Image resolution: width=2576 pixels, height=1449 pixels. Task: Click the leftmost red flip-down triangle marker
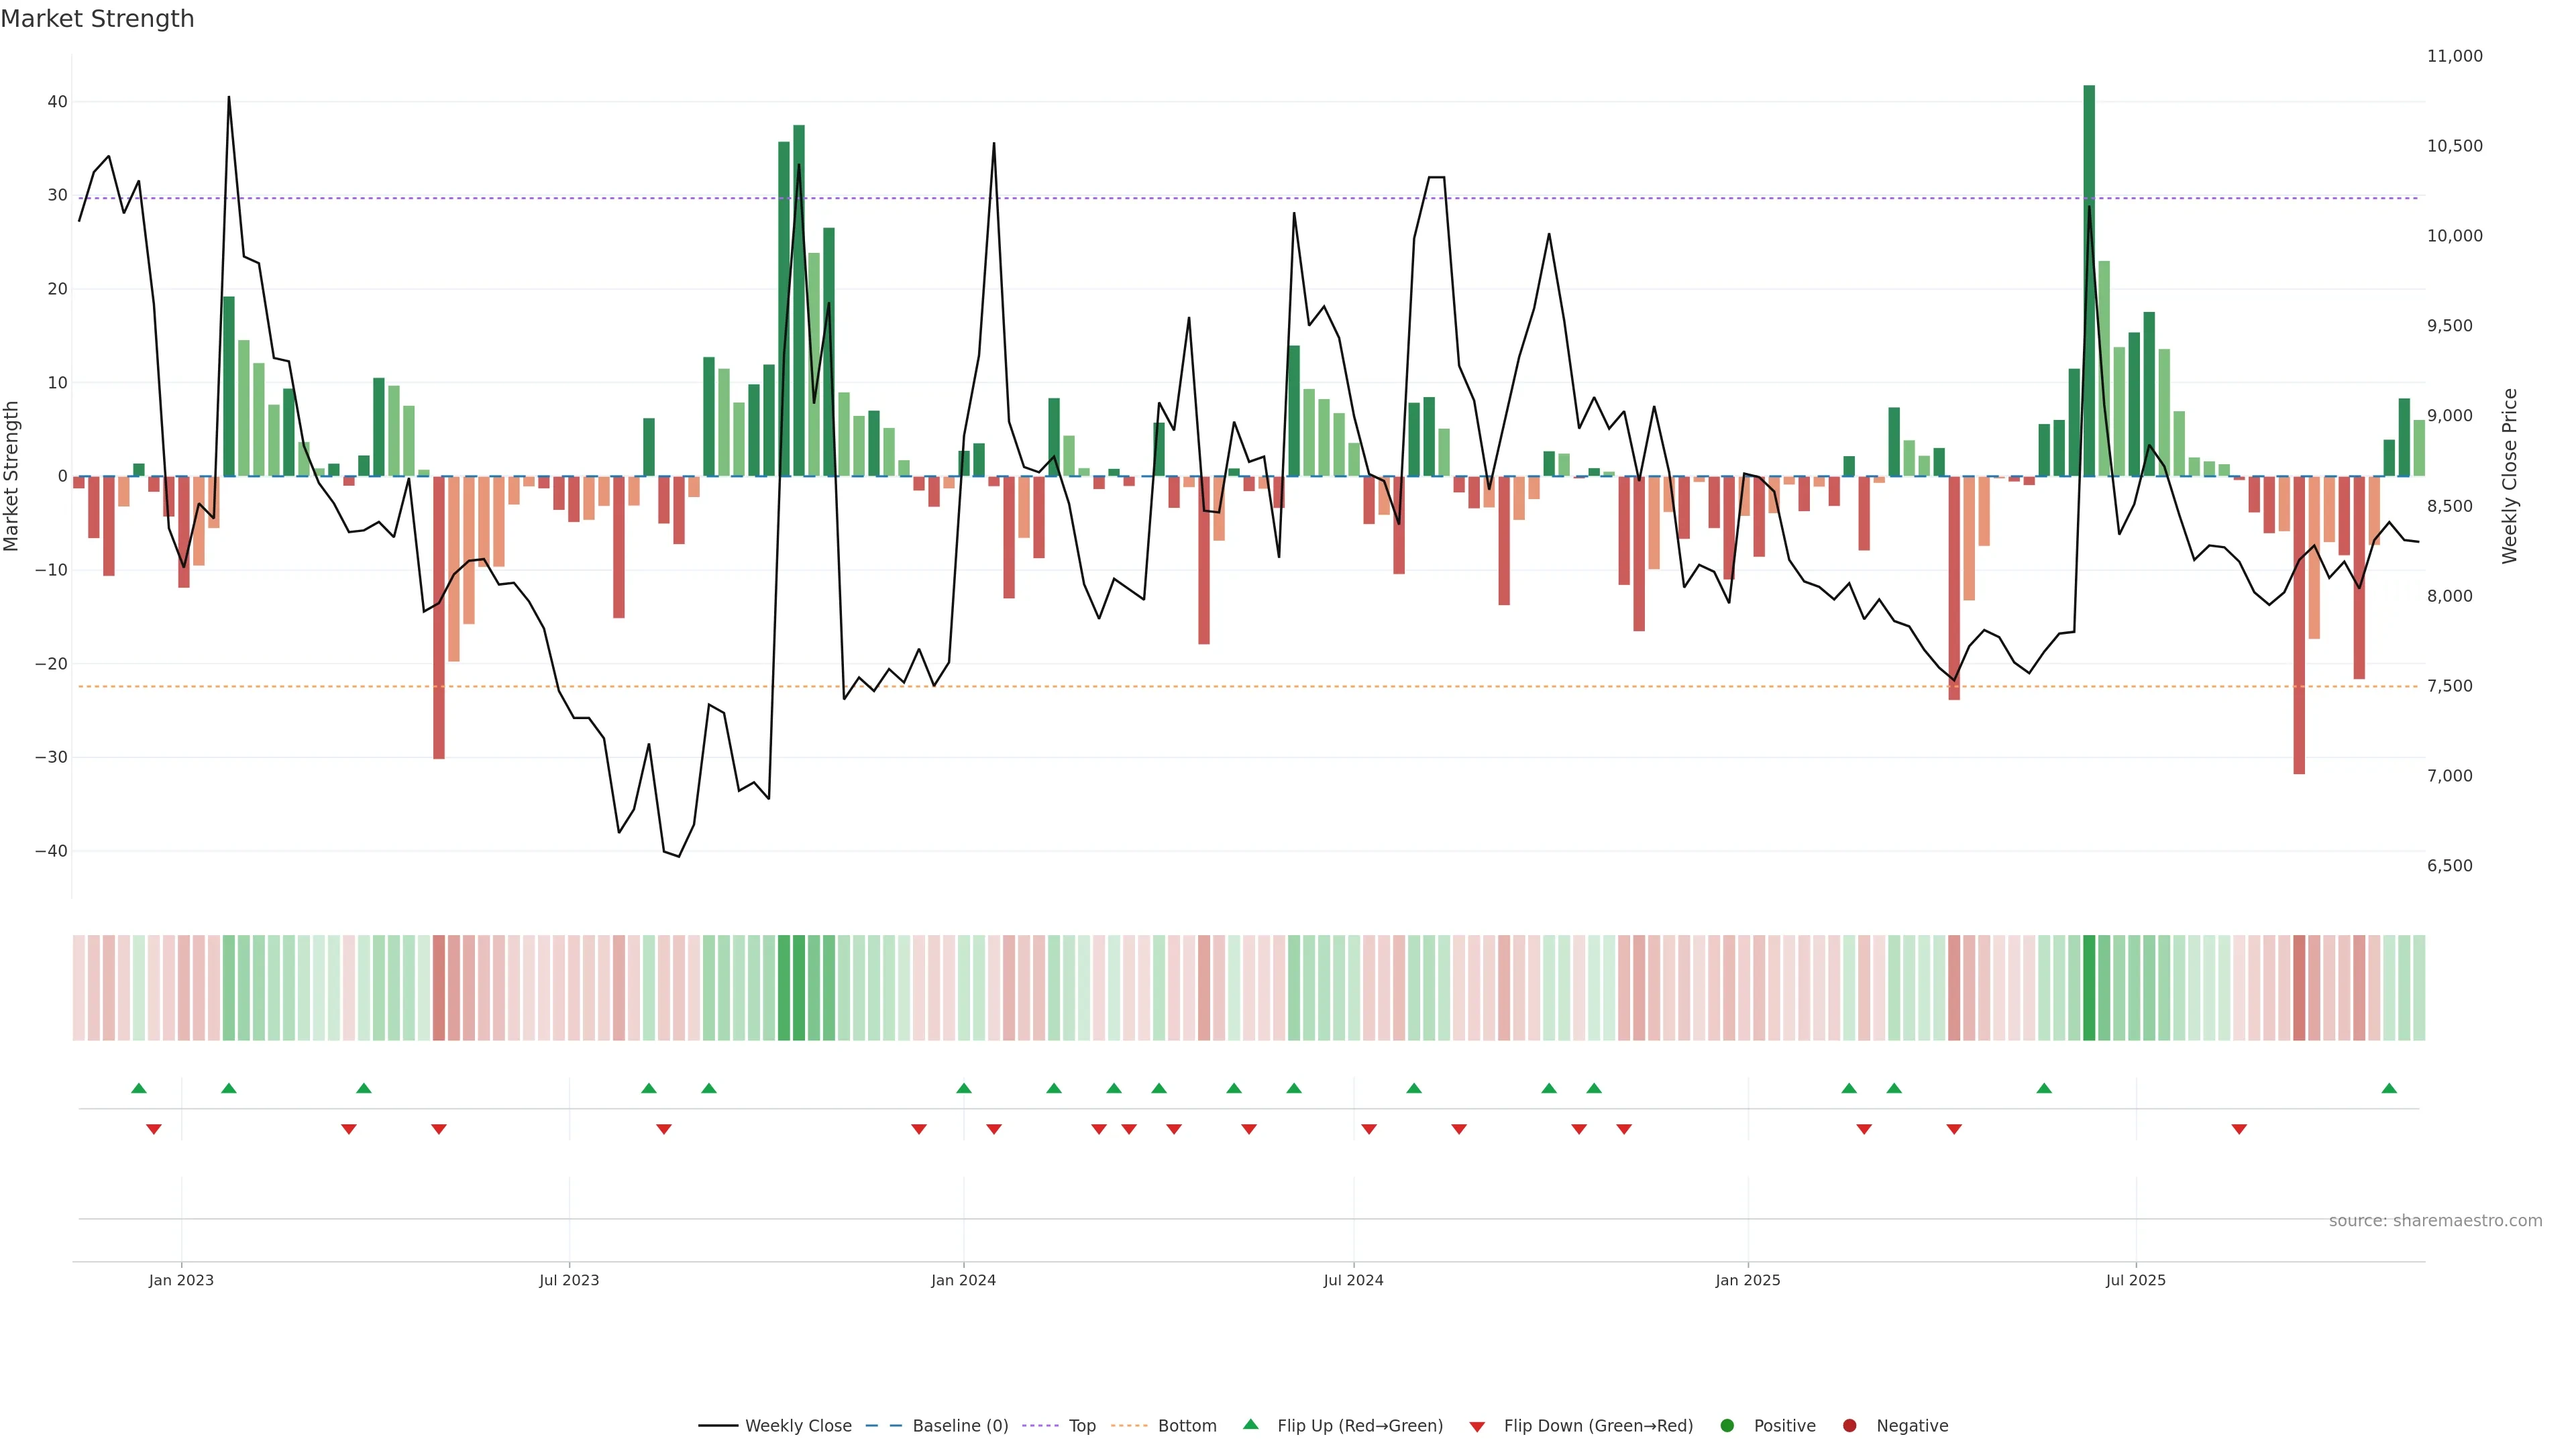tap(154, 1129)
